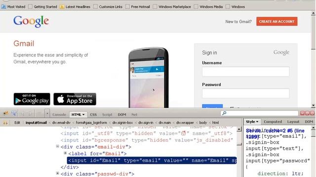Minimize the Firebug panel

(x=302, y=113)
